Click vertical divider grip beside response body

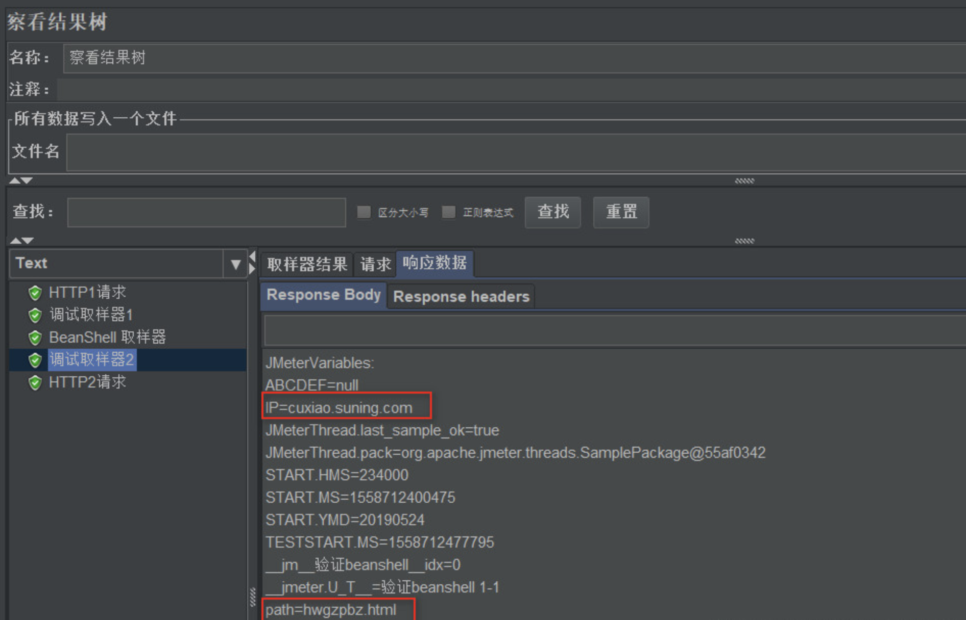click(x=253, y=597)
